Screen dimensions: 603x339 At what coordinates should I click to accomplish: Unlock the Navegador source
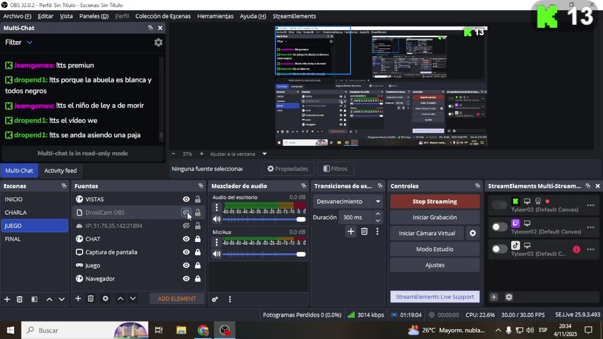[x=198, y=279]
